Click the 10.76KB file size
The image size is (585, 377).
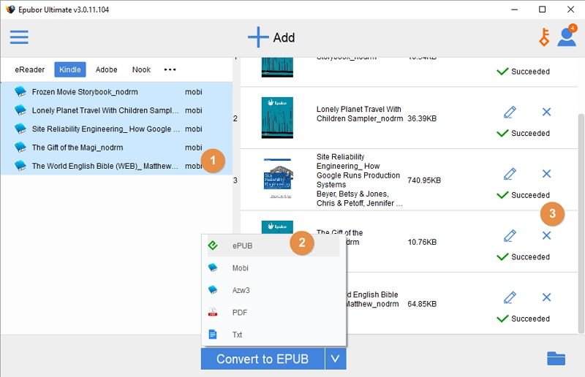tap(422, 242)
